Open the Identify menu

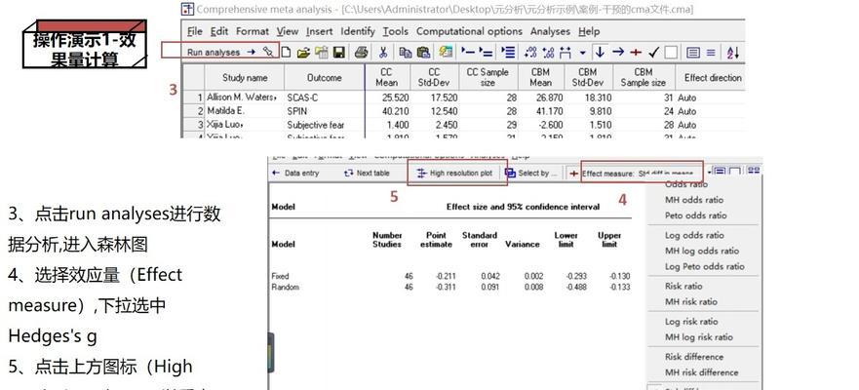point(358,31)
